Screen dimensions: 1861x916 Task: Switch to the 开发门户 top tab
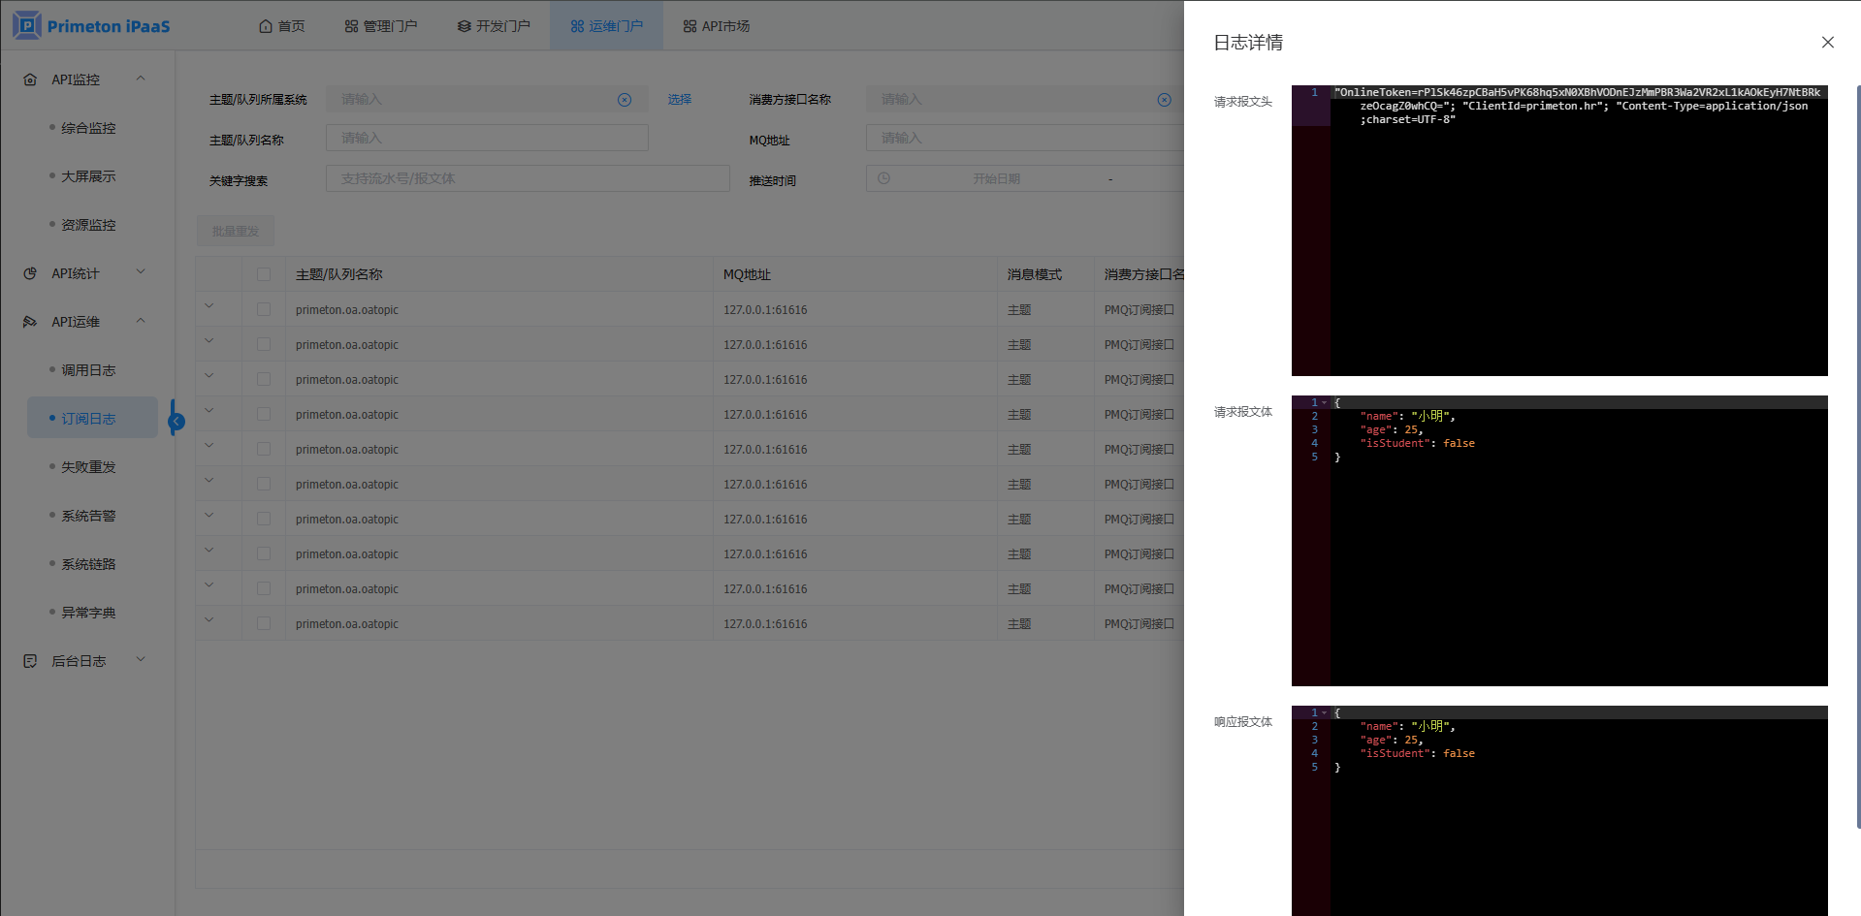click(x=494, y=26)
